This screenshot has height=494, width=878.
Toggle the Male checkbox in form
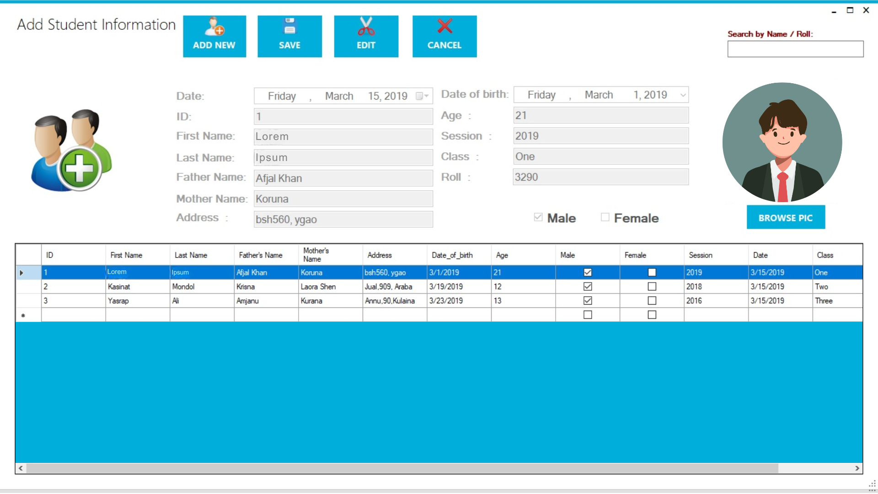click(538, 217)
